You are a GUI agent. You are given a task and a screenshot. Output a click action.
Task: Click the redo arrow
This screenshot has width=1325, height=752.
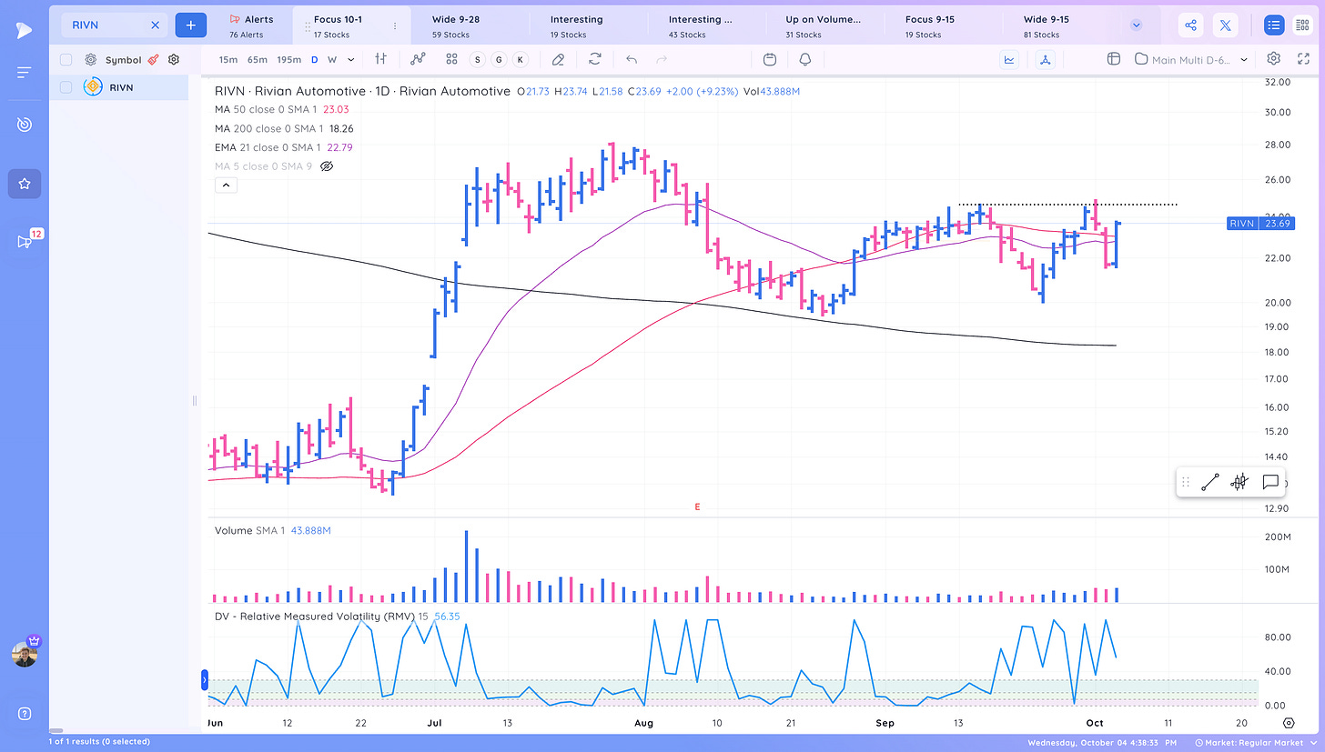662,59
